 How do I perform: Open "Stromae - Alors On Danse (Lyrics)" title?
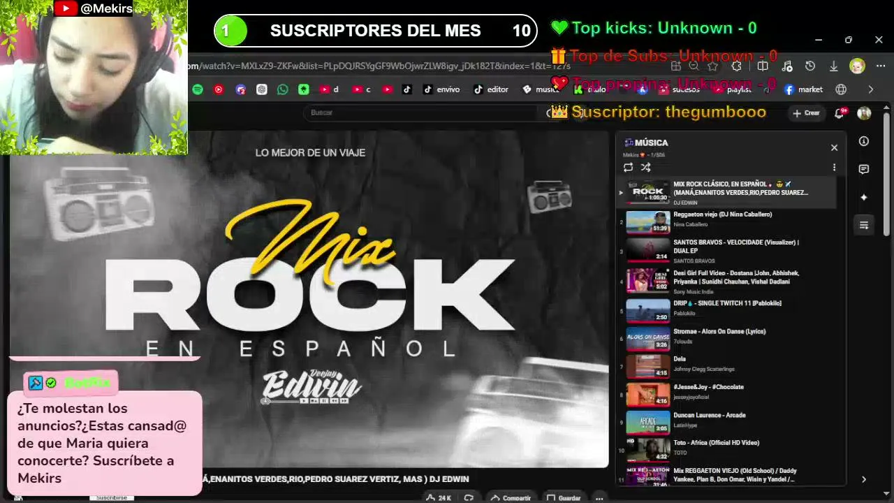point(719,331)
